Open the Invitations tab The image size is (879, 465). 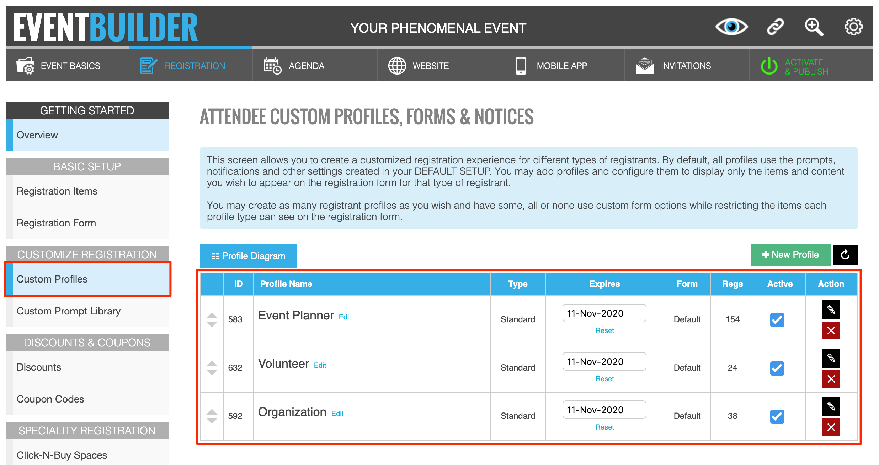(687, 66)
